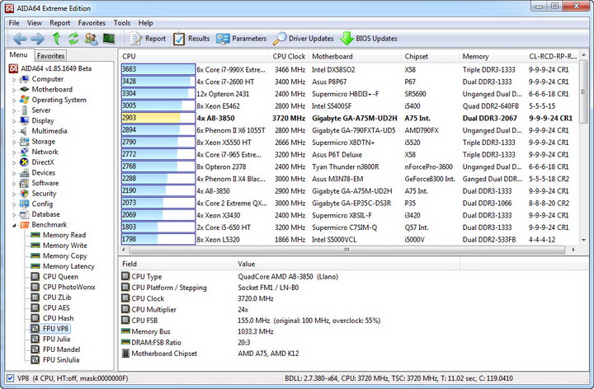Select the Software tree item
This screenshot has width=594, height=389.
[45, 183]
